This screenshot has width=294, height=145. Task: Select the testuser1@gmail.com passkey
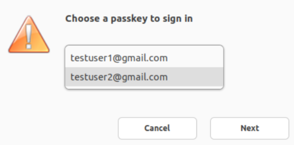tap(119, 58)
